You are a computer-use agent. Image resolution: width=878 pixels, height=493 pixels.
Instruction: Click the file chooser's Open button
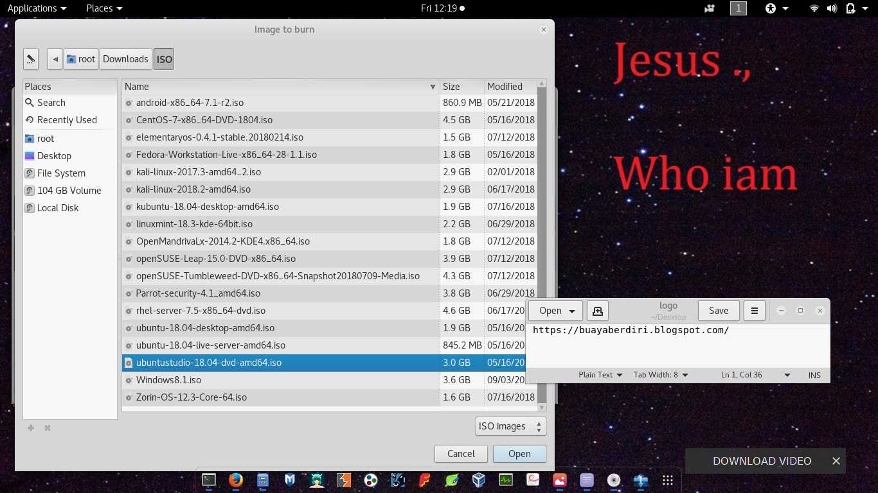click(x=519, y=454)
